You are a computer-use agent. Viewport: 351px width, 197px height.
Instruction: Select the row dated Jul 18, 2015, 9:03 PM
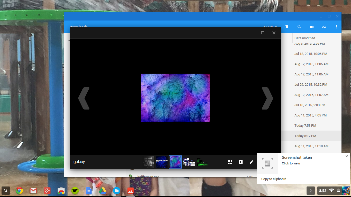coord(311,105)
